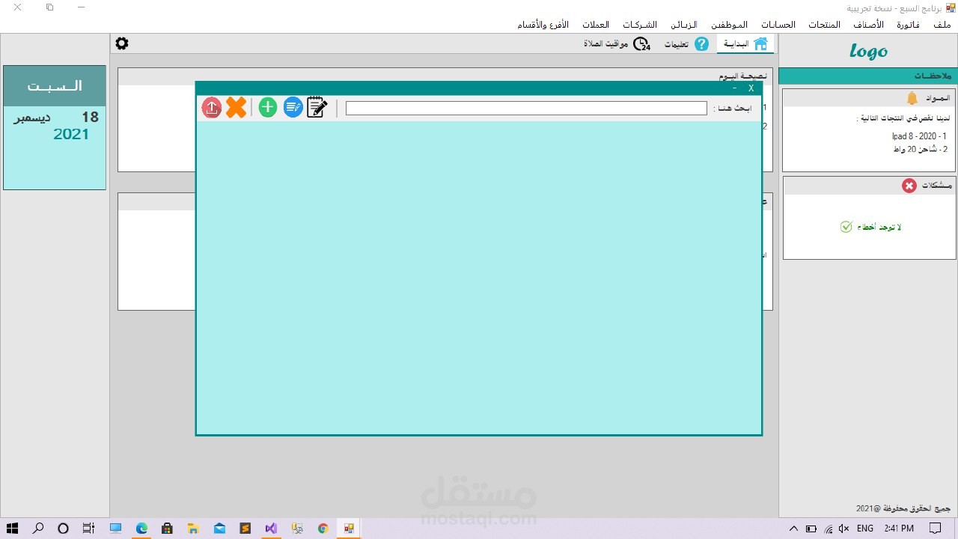The image size is (958, 539).
Task: Open the الموظفين menu
Action: click(730, 25)
